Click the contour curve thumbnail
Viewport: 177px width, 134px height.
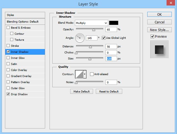click(79, 74)
